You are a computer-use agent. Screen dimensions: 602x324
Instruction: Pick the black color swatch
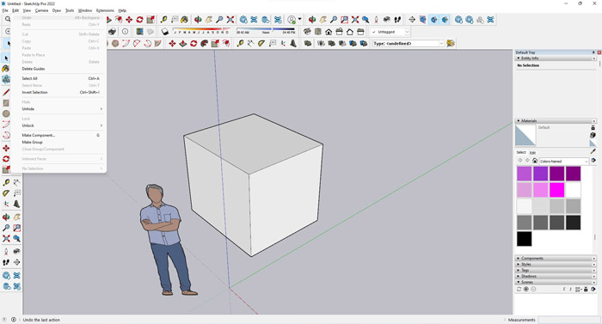pos(524,239)
